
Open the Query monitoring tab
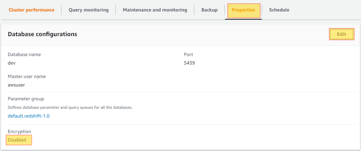[89, 10]
